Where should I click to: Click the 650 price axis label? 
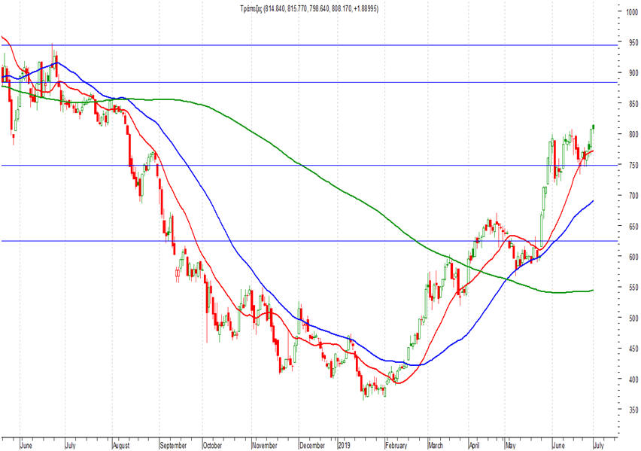point(633,226)
